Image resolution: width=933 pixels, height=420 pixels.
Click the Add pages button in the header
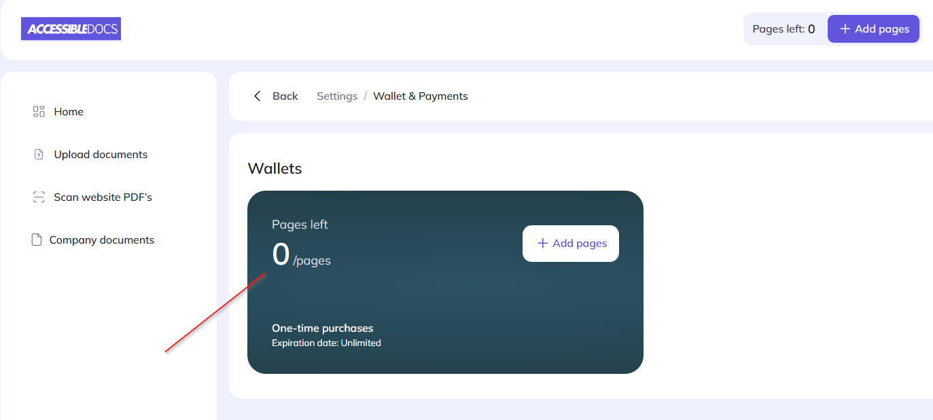(x=873, y=28)
